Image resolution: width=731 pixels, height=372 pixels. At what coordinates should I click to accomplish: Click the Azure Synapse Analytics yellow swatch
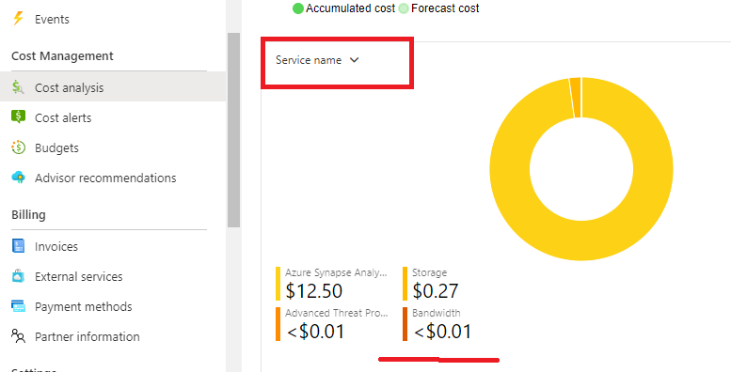click(278, 284)
